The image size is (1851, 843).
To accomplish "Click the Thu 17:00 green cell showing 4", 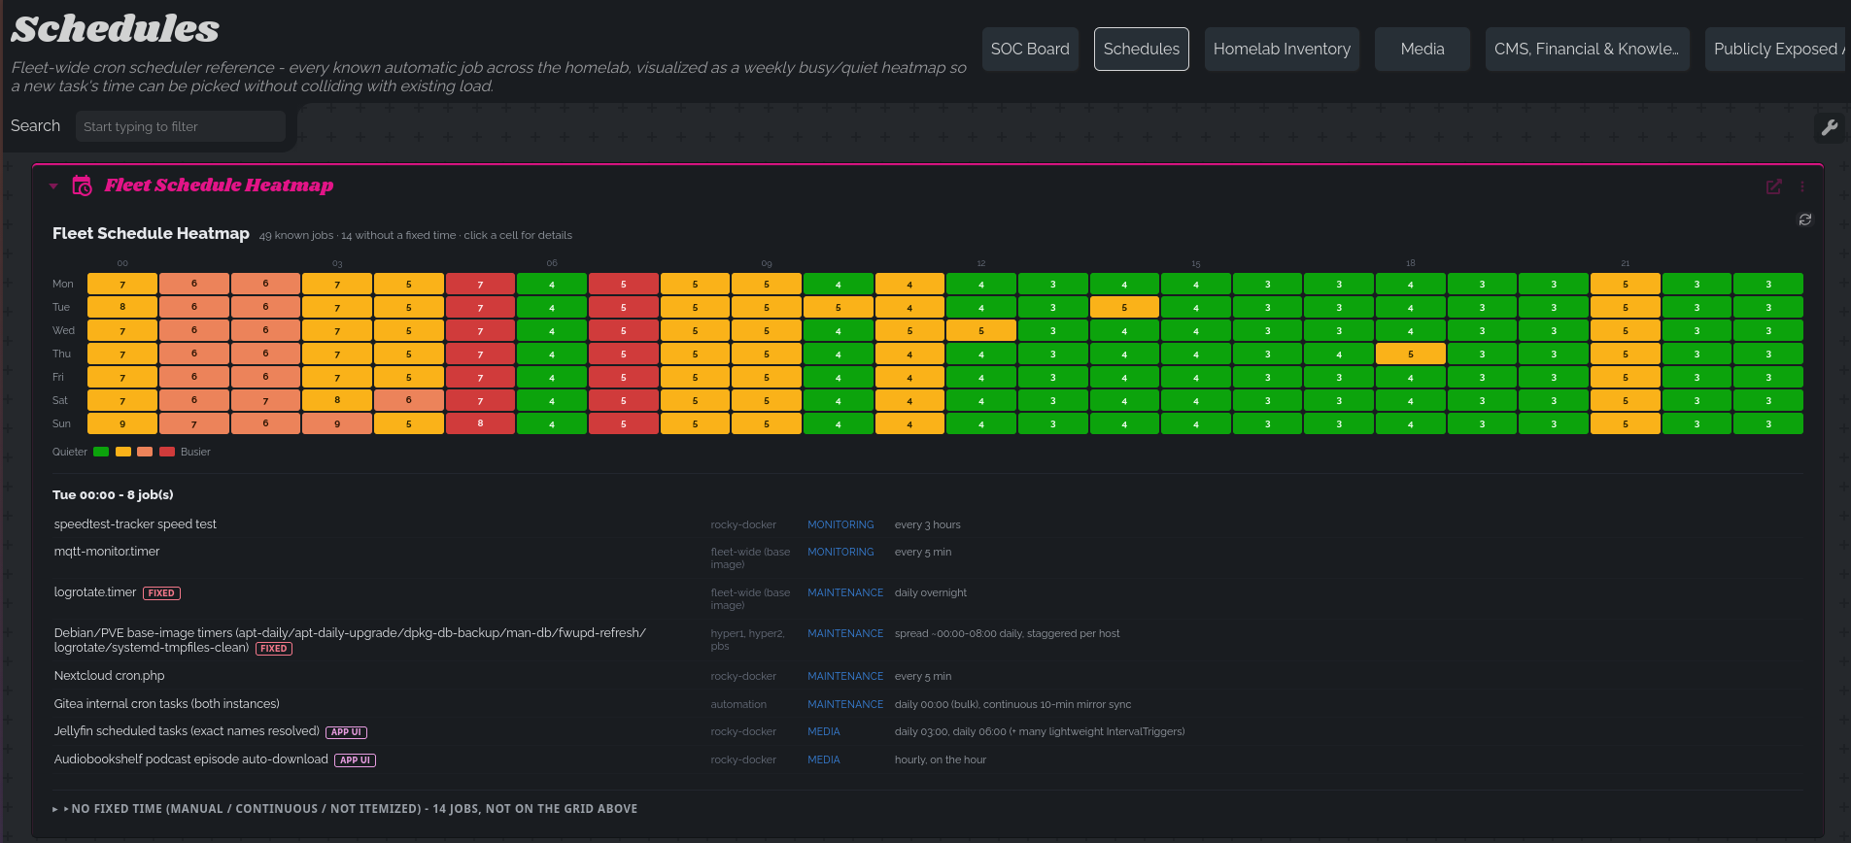I will tap(1339, 354).
